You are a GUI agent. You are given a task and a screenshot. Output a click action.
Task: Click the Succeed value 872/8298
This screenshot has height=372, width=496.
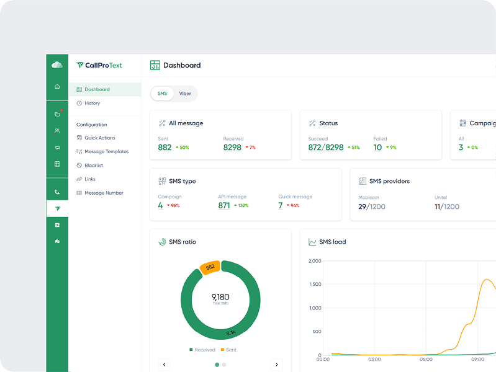[326, 148]
